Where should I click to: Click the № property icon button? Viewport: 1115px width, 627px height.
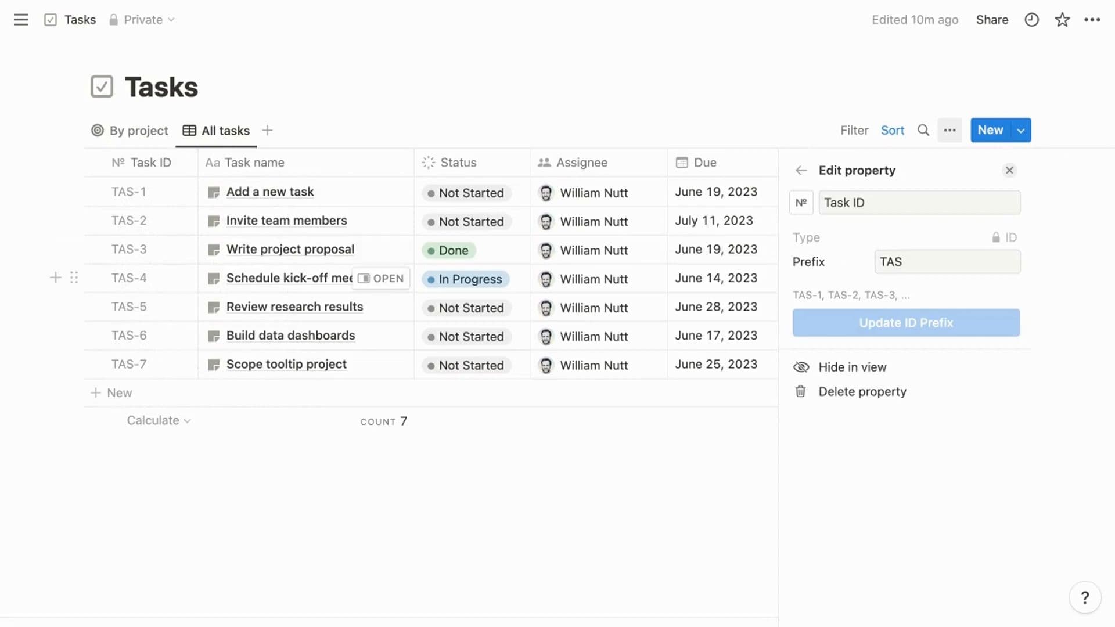[x=801, y=203]
